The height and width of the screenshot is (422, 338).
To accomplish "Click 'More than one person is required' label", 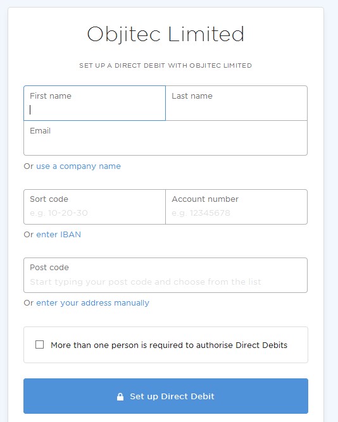I will (169, 345).
